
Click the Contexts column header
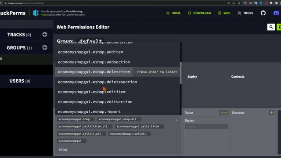coord(238,76)
